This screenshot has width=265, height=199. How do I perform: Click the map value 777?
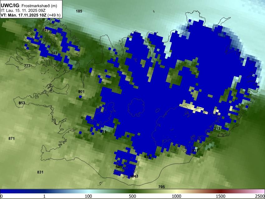(27, 66)
